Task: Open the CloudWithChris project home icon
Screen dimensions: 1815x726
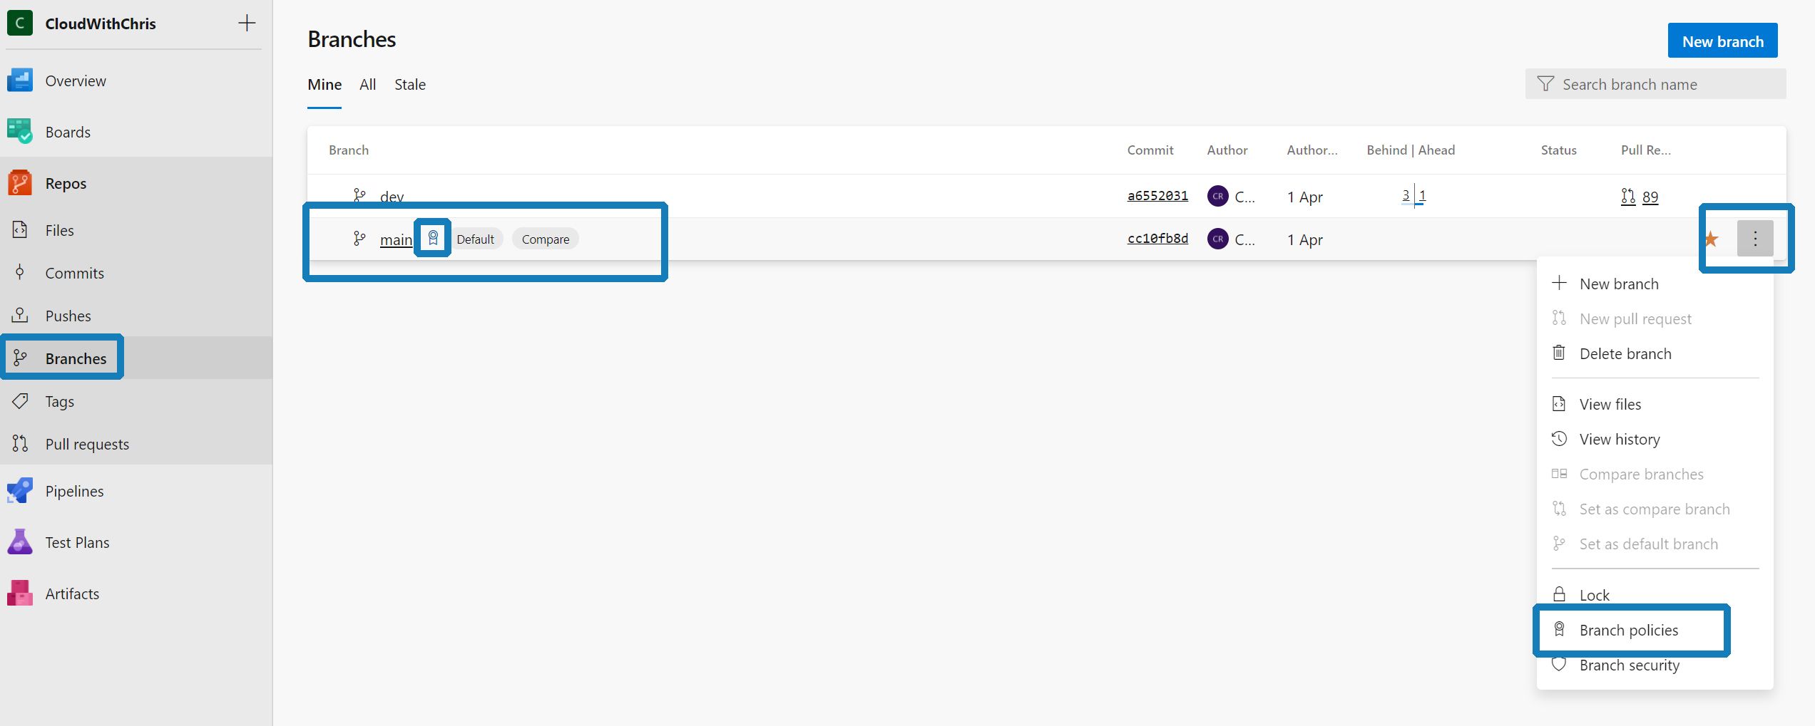Action: 20,22
